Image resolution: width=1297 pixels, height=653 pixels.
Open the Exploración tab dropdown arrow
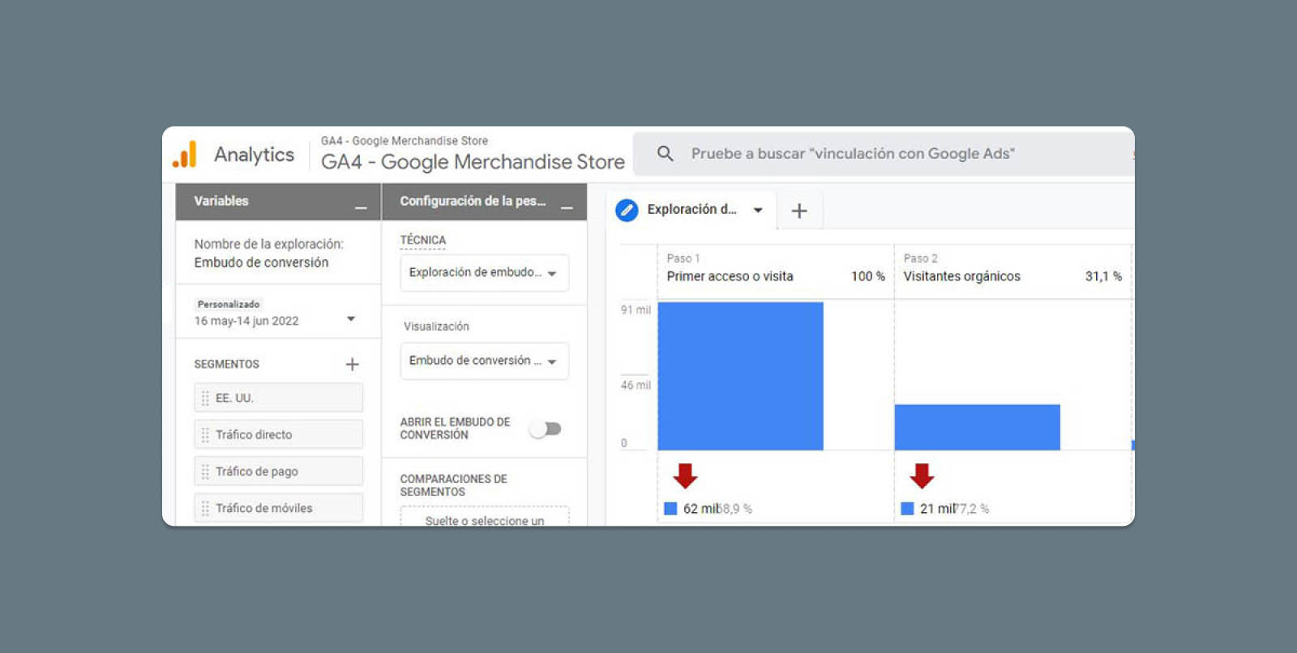click(x=758, y=210)
